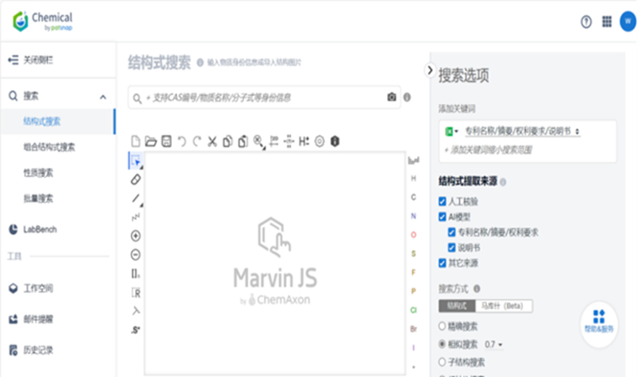Click the black info hexagon icon
639x377 pixels.
[335, 141]
